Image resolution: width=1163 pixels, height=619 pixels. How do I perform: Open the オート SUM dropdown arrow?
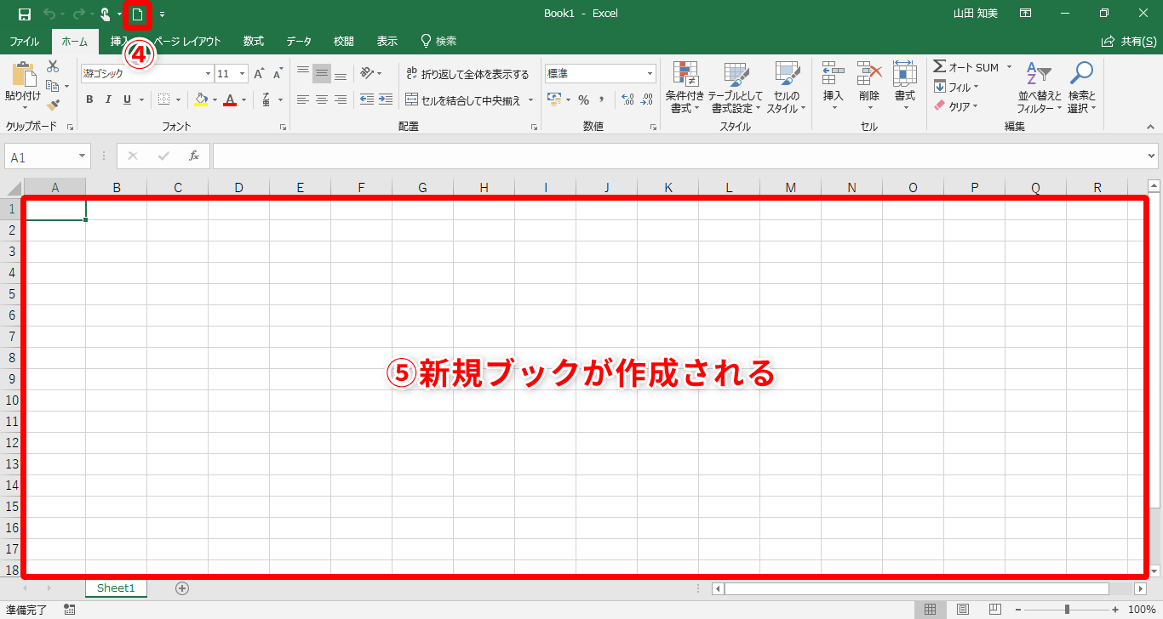point(1010,67)
